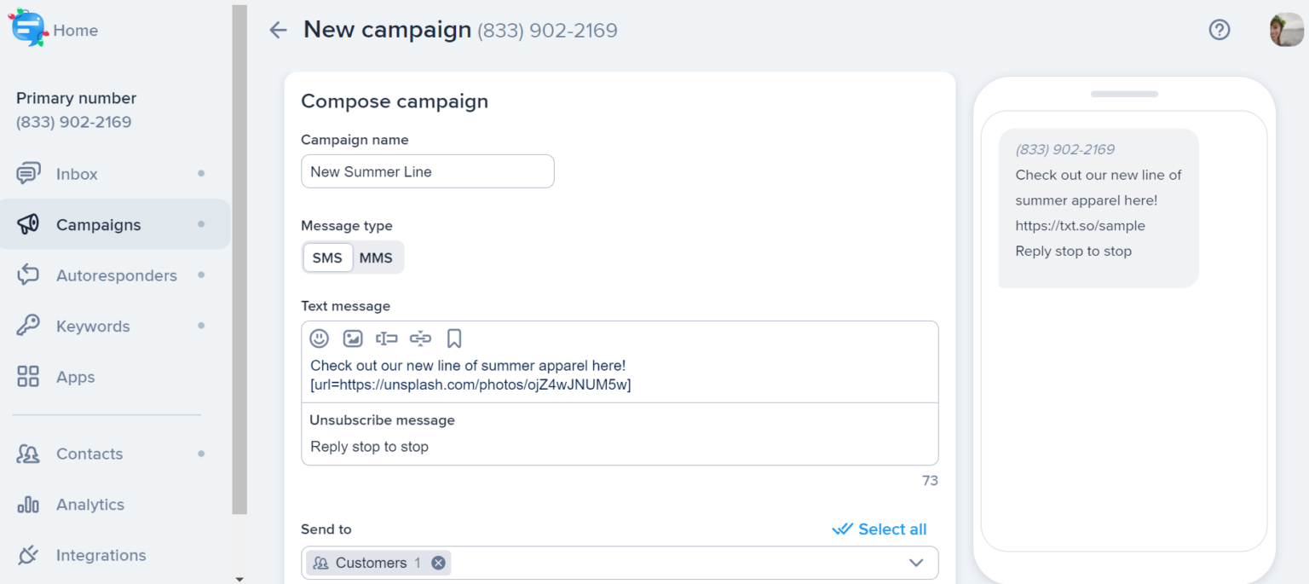
Task: Switch message type to MMS
Action: point(376,257)
